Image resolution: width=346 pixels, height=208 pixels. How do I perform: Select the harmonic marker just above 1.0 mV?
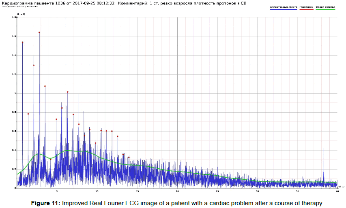[68, 92]
